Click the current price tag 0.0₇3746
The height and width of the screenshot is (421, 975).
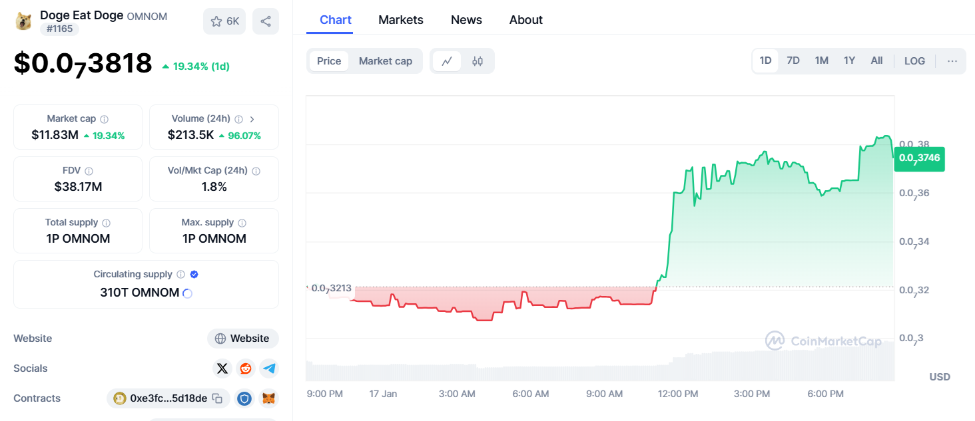(x=919, y=158)
